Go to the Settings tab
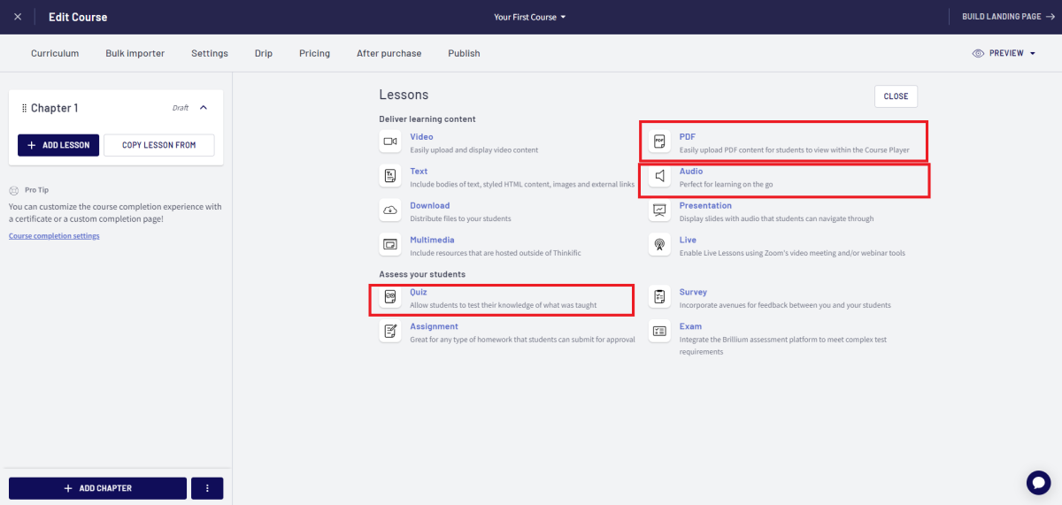The width and height of the screenshot is (1062, 505). coord(210,53)
